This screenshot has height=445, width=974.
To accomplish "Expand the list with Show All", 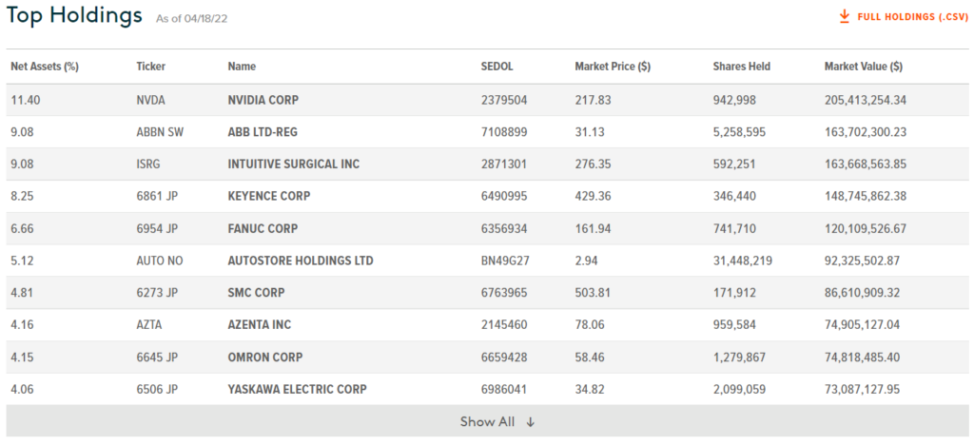I will pyautogui.click(x=487, y=421).
